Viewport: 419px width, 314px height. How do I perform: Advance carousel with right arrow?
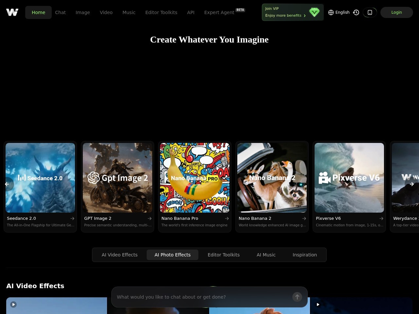click(x=412, y=184)
